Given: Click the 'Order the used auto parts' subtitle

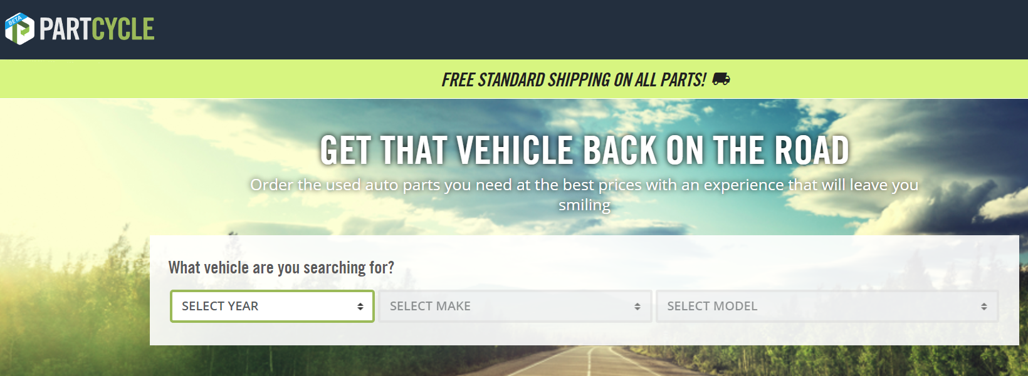Looking at the screenshot, I should tap(584, 195).
